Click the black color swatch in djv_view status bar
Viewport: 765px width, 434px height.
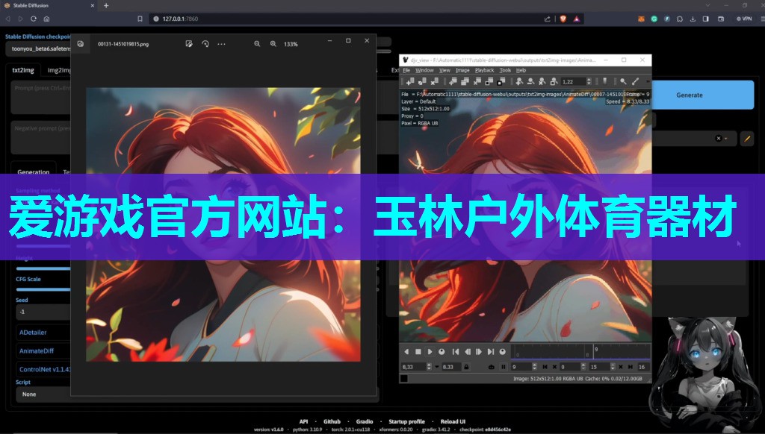pyautogui.click(x=404, y=379)
